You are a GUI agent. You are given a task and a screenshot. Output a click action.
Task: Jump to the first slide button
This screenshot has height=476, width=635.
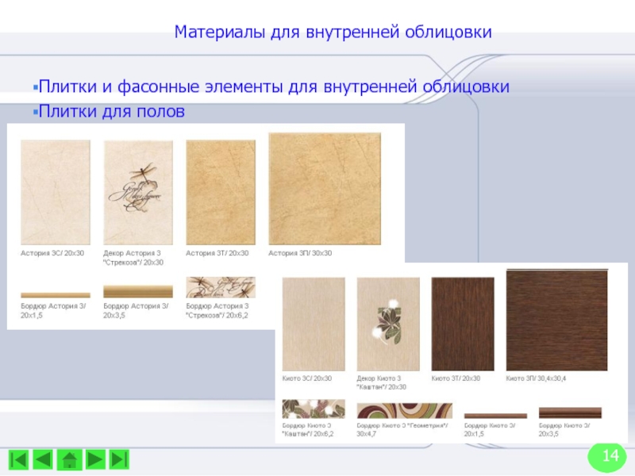[x=19, y=459]
